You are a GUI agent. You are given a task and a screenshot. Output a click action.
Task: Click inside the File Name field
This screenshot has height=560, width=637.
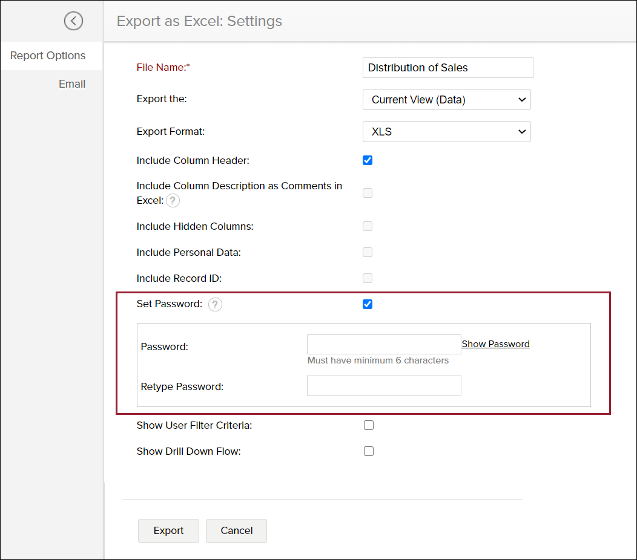click(x=447, y=67)
